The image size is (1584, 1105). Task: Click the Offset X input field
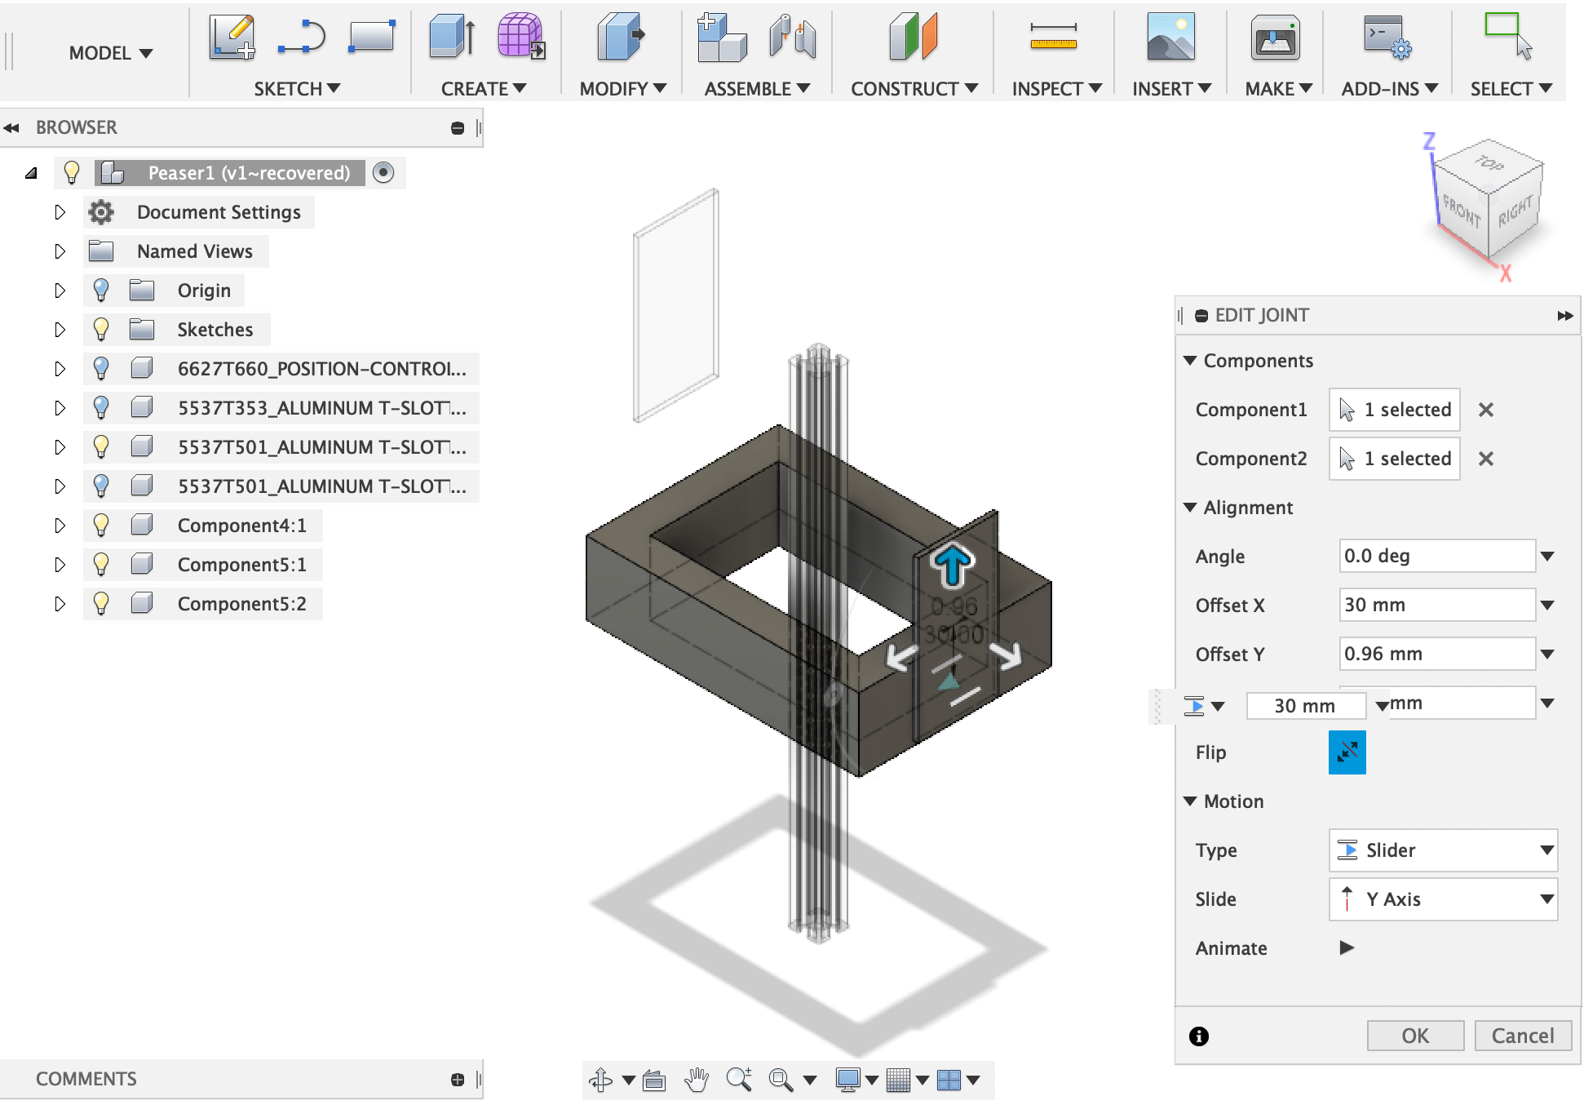1436,605
